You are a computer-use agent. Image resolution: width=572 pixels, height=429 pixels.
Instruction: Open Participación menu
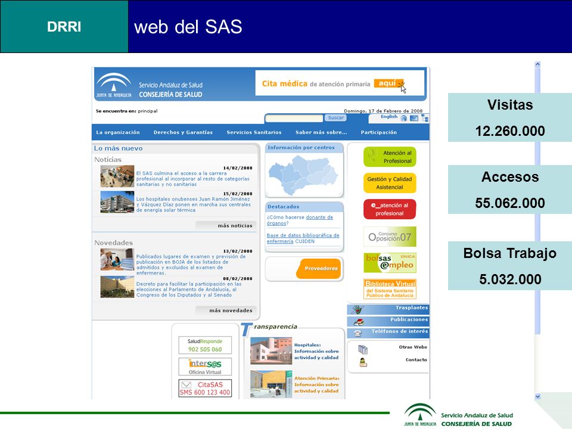click(x=379, y=132)
